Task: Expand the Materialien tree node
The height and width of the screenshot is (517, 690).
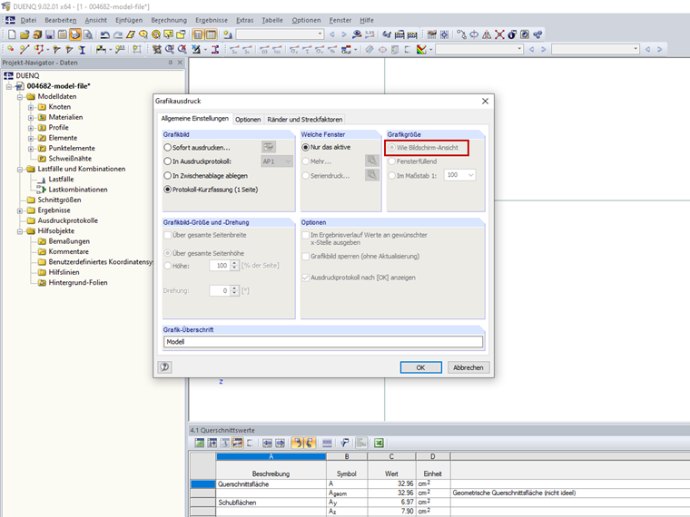Action: [x=31, y=117]
